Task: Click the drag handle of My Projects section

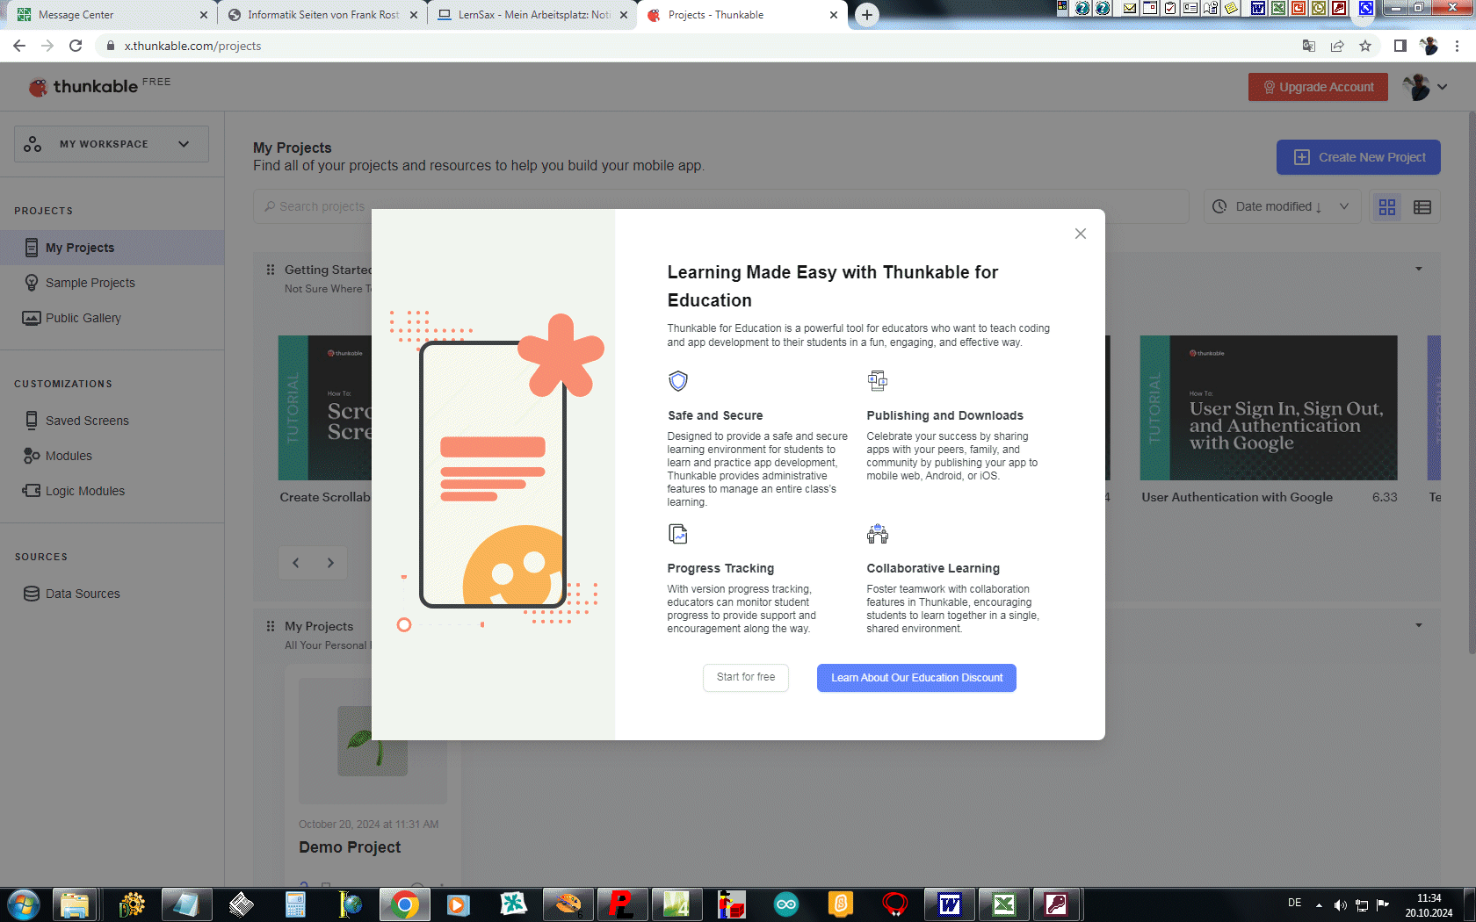Action: tap(271, 626)
